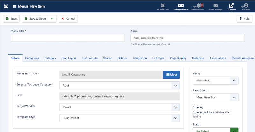Open the Help button
255x132 pixels.
tap(244, 19)
